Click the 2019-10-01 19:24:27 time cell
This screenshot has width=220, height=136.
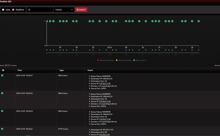click(24, 76)
